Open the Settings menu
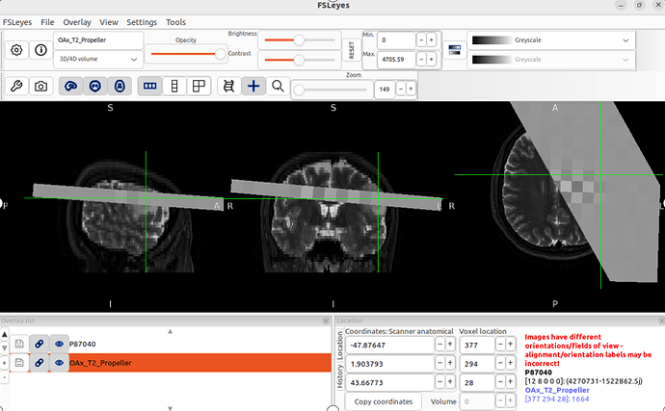This screenshot has width=665, height=411. point(142,22)
